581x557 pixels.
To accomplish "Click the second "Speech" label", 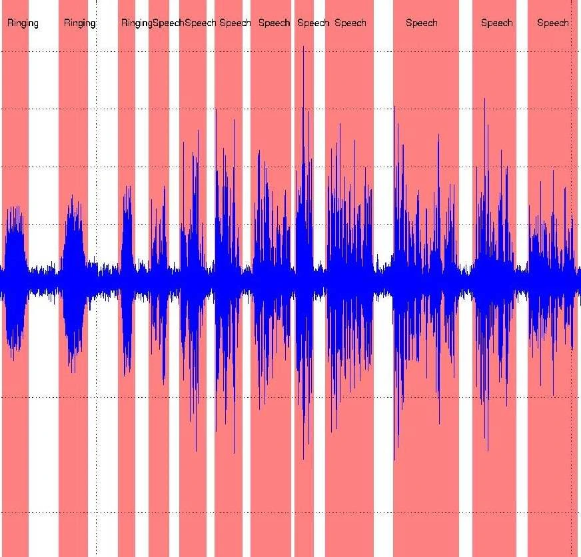I will pos(200,23).
